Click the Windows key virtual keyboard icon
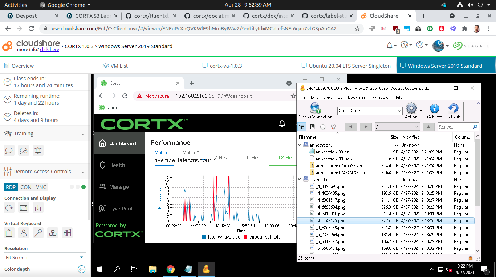Screen dimensions: 496x278 67,233
